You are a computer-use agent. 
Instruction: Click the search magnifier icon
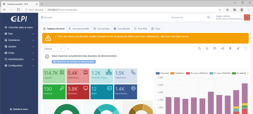(x=208, y=17)
